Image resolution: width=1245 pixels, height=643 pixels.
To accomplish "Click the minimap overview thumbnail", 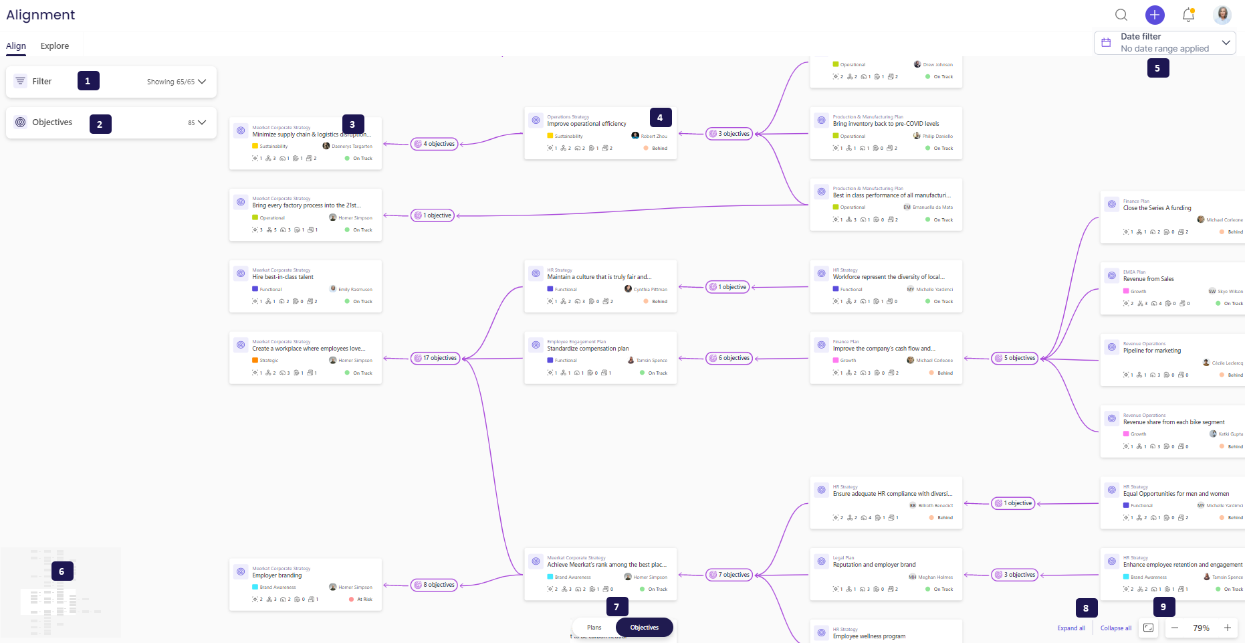I will pos(61,593).
